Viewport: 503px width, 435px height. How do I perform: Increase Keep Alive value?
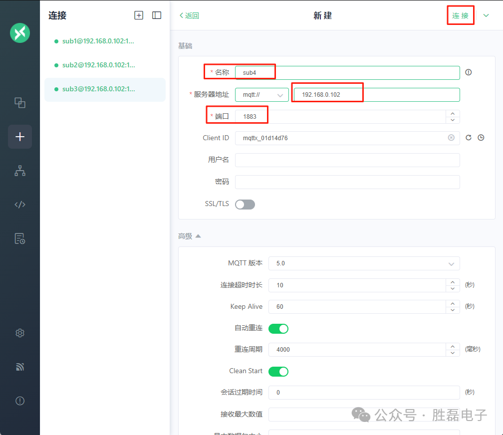tap(453, 303)
